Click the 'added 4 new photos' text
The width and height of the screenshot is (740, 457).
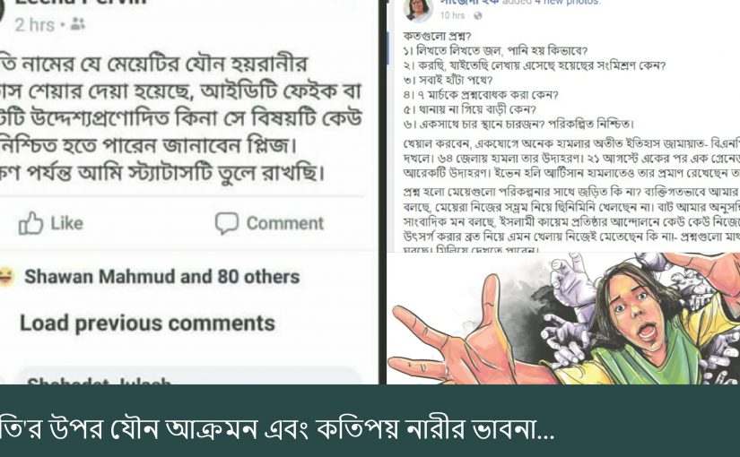(x=552, y=3)
